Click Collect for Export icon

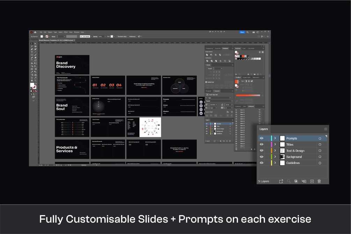[281, 181]
